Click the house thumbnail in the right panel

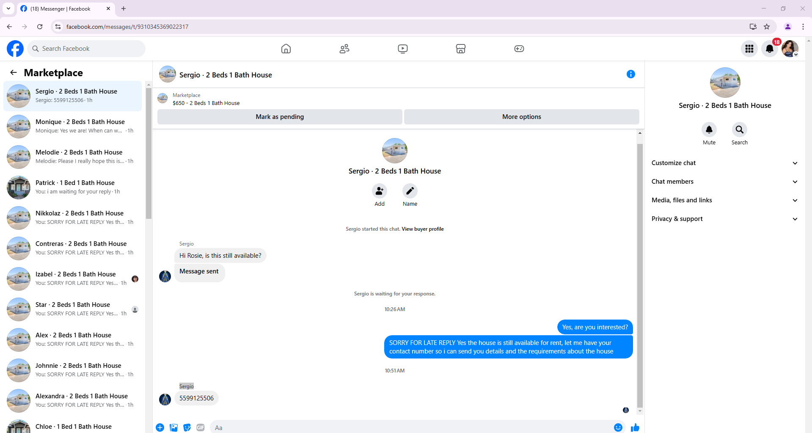pyautogui.click(x=725, y=83)
